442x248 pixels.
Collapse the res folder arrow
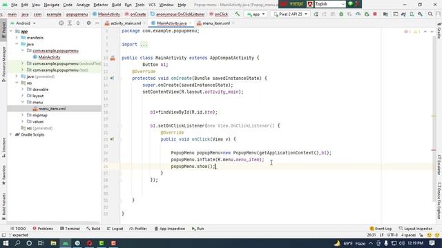point(17,83)
